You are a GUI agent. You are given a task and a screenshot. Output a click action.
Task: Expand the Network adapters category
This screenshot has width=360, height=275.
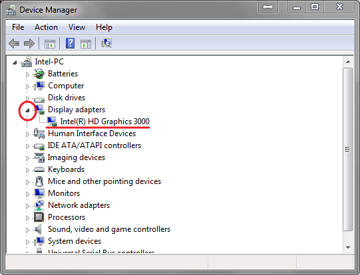[27, 206]
